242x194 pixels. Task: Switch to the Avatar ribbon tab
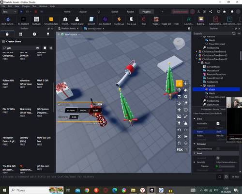tap(83, 12)
